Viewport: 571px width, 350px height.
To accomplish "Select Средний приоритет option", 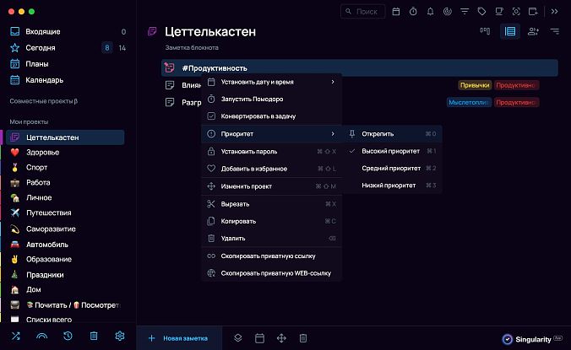I will click(x=392, y=169).
